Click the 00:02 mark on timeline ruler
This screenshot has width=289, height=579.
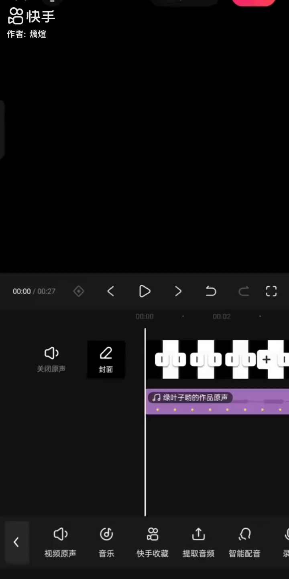pos(222,316)
